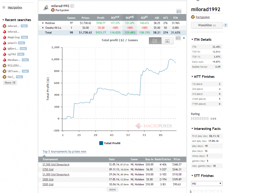This screenshot has width=264, height=193.
Task: Open Top 5 tournaments by prizes won
Action: point(64,152)
